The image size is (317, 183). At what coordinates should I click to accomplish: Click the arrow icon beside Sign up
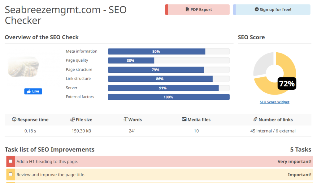pyautogui.click(x=257, y=10)
